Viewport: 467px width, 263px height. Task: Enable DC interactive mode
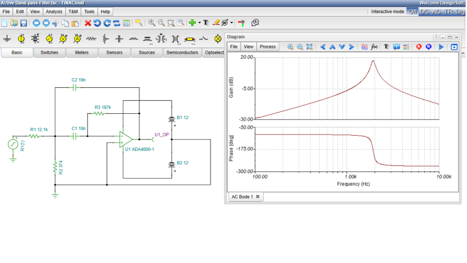[425, 11]
